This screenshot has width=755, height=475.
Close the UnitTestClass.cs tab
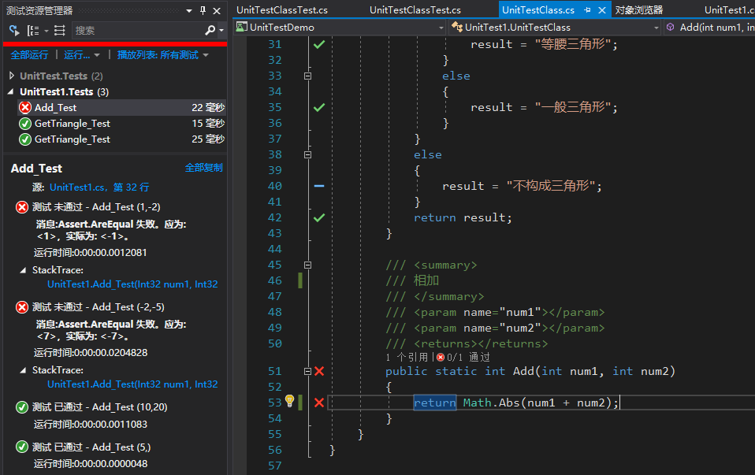602,10
